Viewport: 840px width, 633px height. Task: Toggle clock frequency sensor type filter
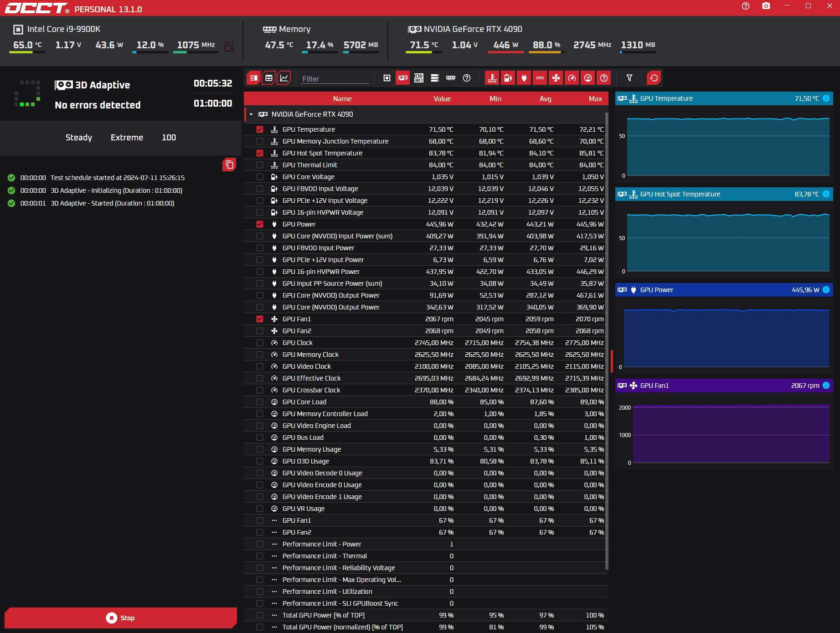(x=572, y=78)
